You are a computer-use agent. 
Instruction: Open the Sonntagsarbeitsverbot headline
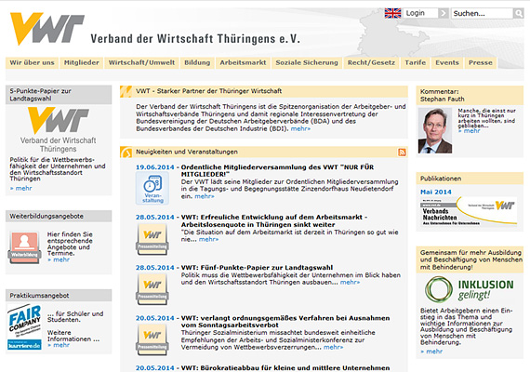(x=285, y=322)
